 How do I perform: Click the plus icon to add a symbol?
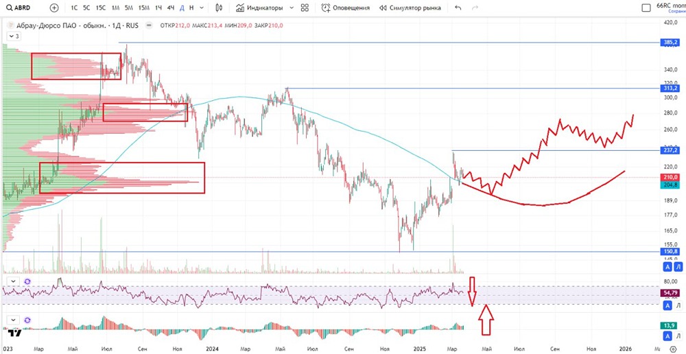tap(54, 8)
